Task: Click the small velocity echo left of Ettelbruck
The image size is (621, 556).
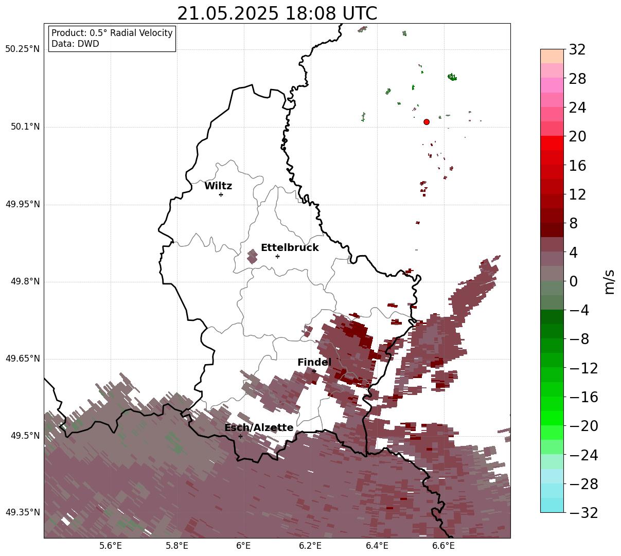Action: point(252,256)
